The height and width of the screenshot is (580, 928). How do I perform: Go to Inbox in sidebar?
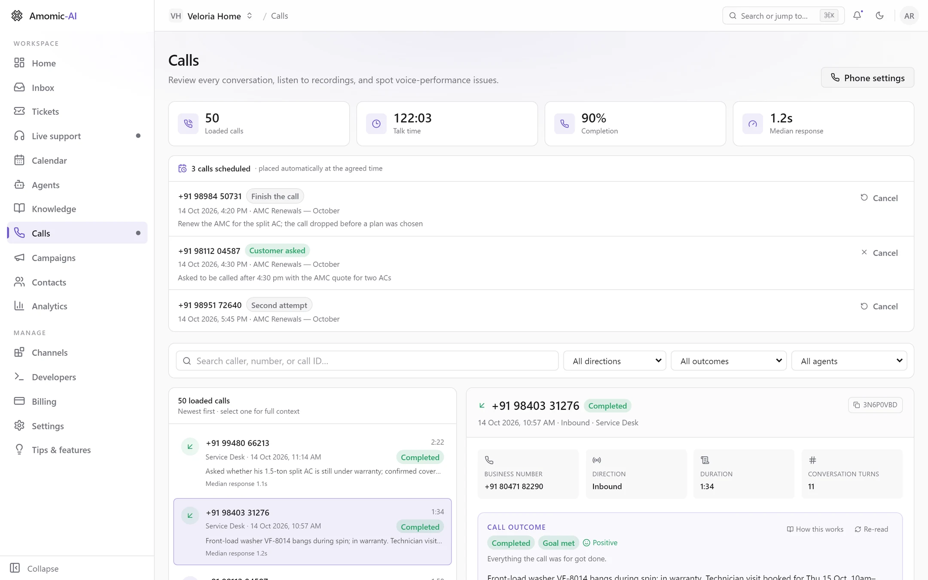[77, 88]
